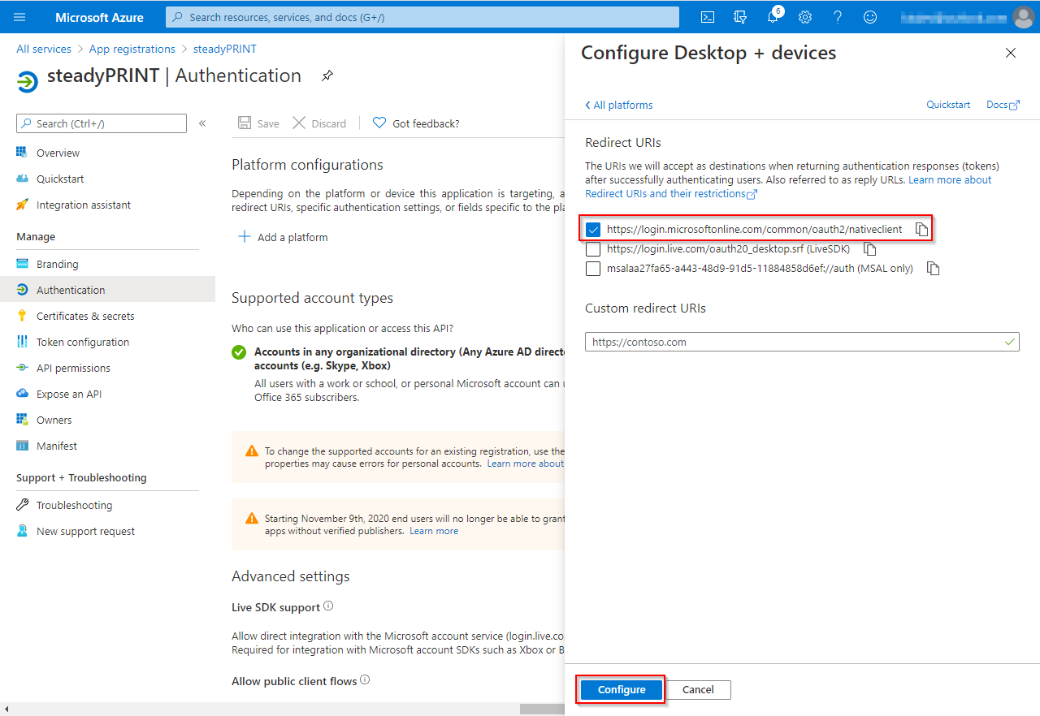The width and height of the screenshot is (1040, 716).
Task: Uncheck the login.microsoftonline.com nativeclient URI checkbox
Action: click(x=593, y=230)
